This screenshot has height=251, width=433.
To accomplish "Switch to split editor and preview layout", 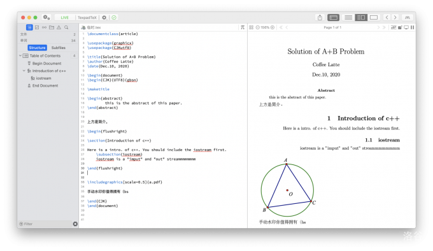I will pos(361,17).
